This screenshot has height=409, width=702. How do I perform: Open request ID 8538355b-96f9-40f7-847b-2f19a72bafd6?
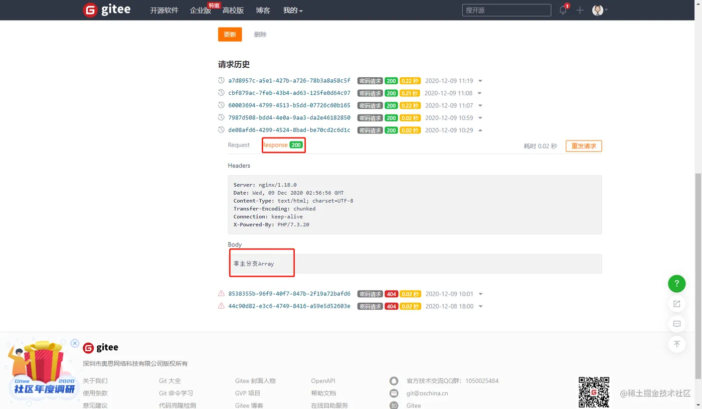289,294
